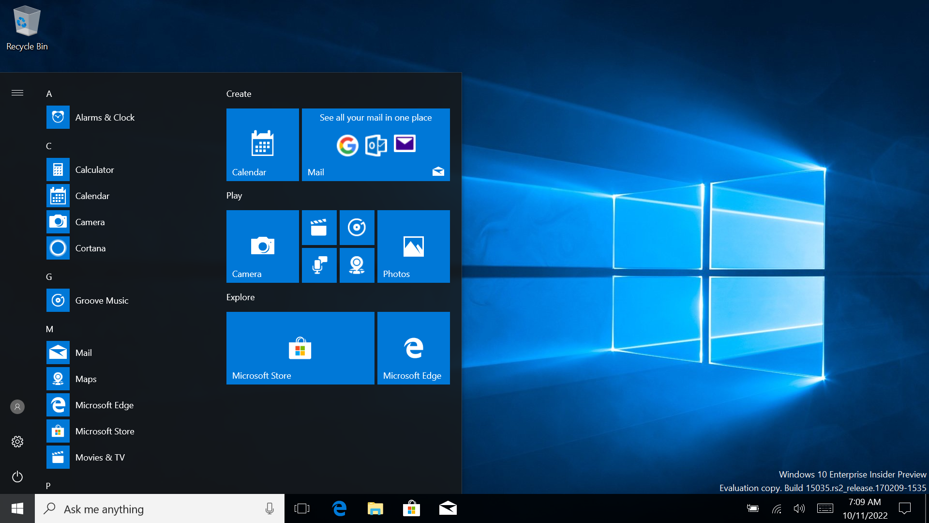The height and width of the screenshot is (523, 929).
Task: Open the Photos tile
Action: pyautogui.click(x=413, y=246)
